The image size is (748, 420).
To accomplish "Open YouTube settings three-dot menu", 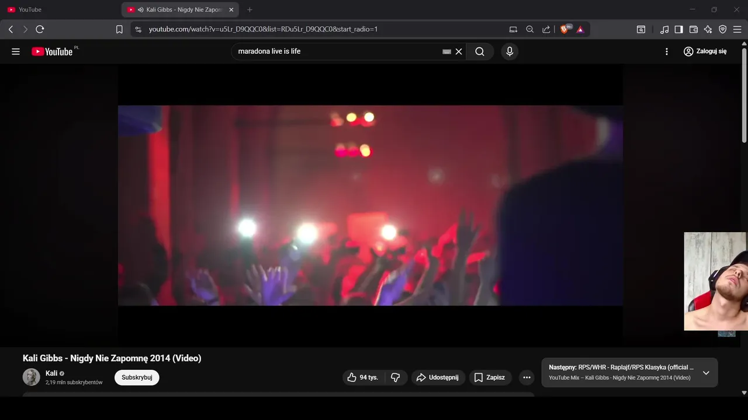I will (x=667, y=51).
